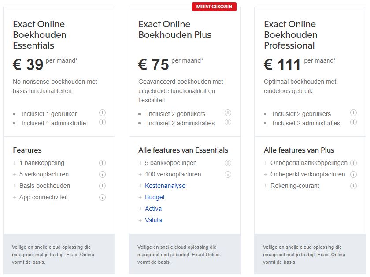Viewport: 370px width, 277px height.
Task: Follow the 'Activa' link
Action: point(153,209)
